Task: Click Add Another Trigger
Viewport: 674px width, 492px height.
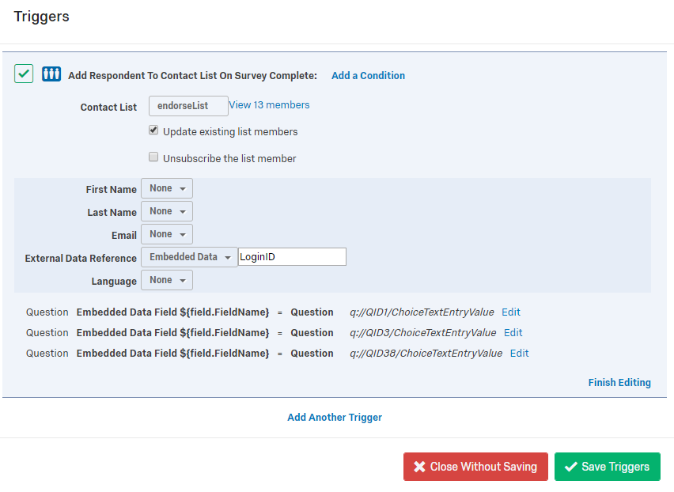Action: click(335, 417)
